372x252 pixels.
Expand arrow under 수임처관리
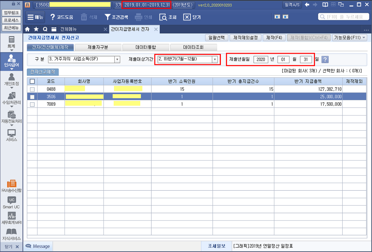point(11,106)
